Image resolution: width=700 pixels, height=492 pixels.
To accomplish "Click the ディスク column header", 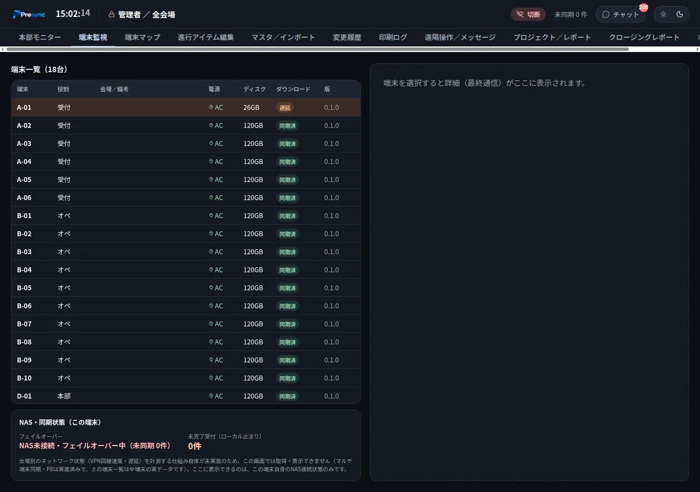I will (x=255, y=89).
